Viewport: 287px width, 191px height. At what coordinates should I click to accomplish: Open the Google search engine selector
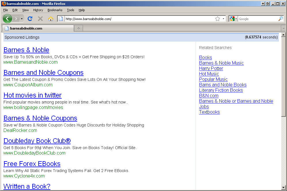233,19
